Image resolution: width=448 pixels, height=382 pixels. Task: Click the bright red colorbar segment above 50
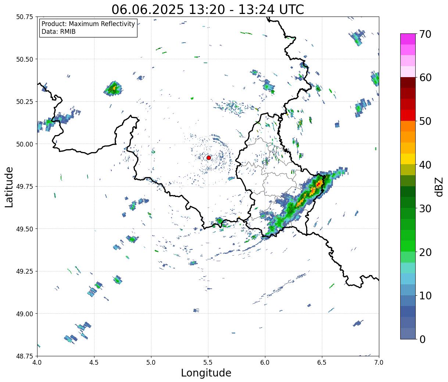click(408, 115)
